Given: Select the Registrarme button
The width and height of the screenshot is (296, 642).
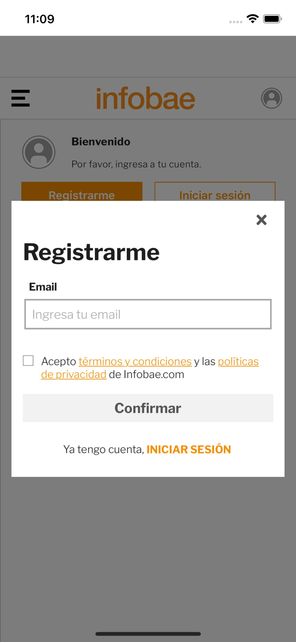Looking at the screenshot, I should click(x=82, y=195).
